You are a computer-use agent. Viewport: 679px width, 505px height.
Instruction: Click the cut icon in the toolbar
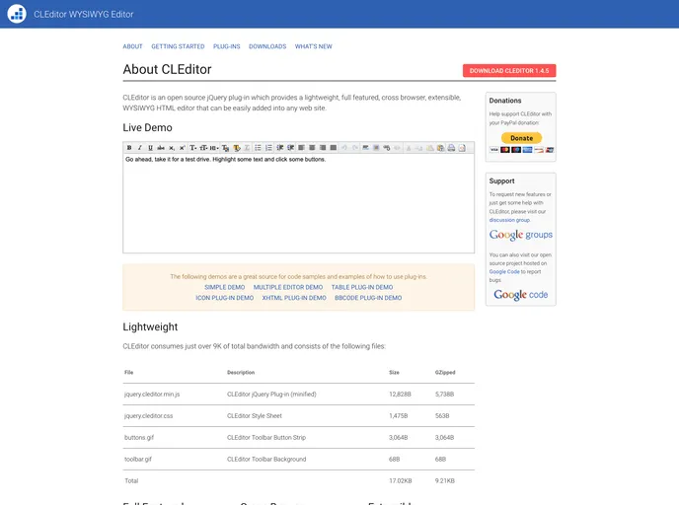[409, 148]
